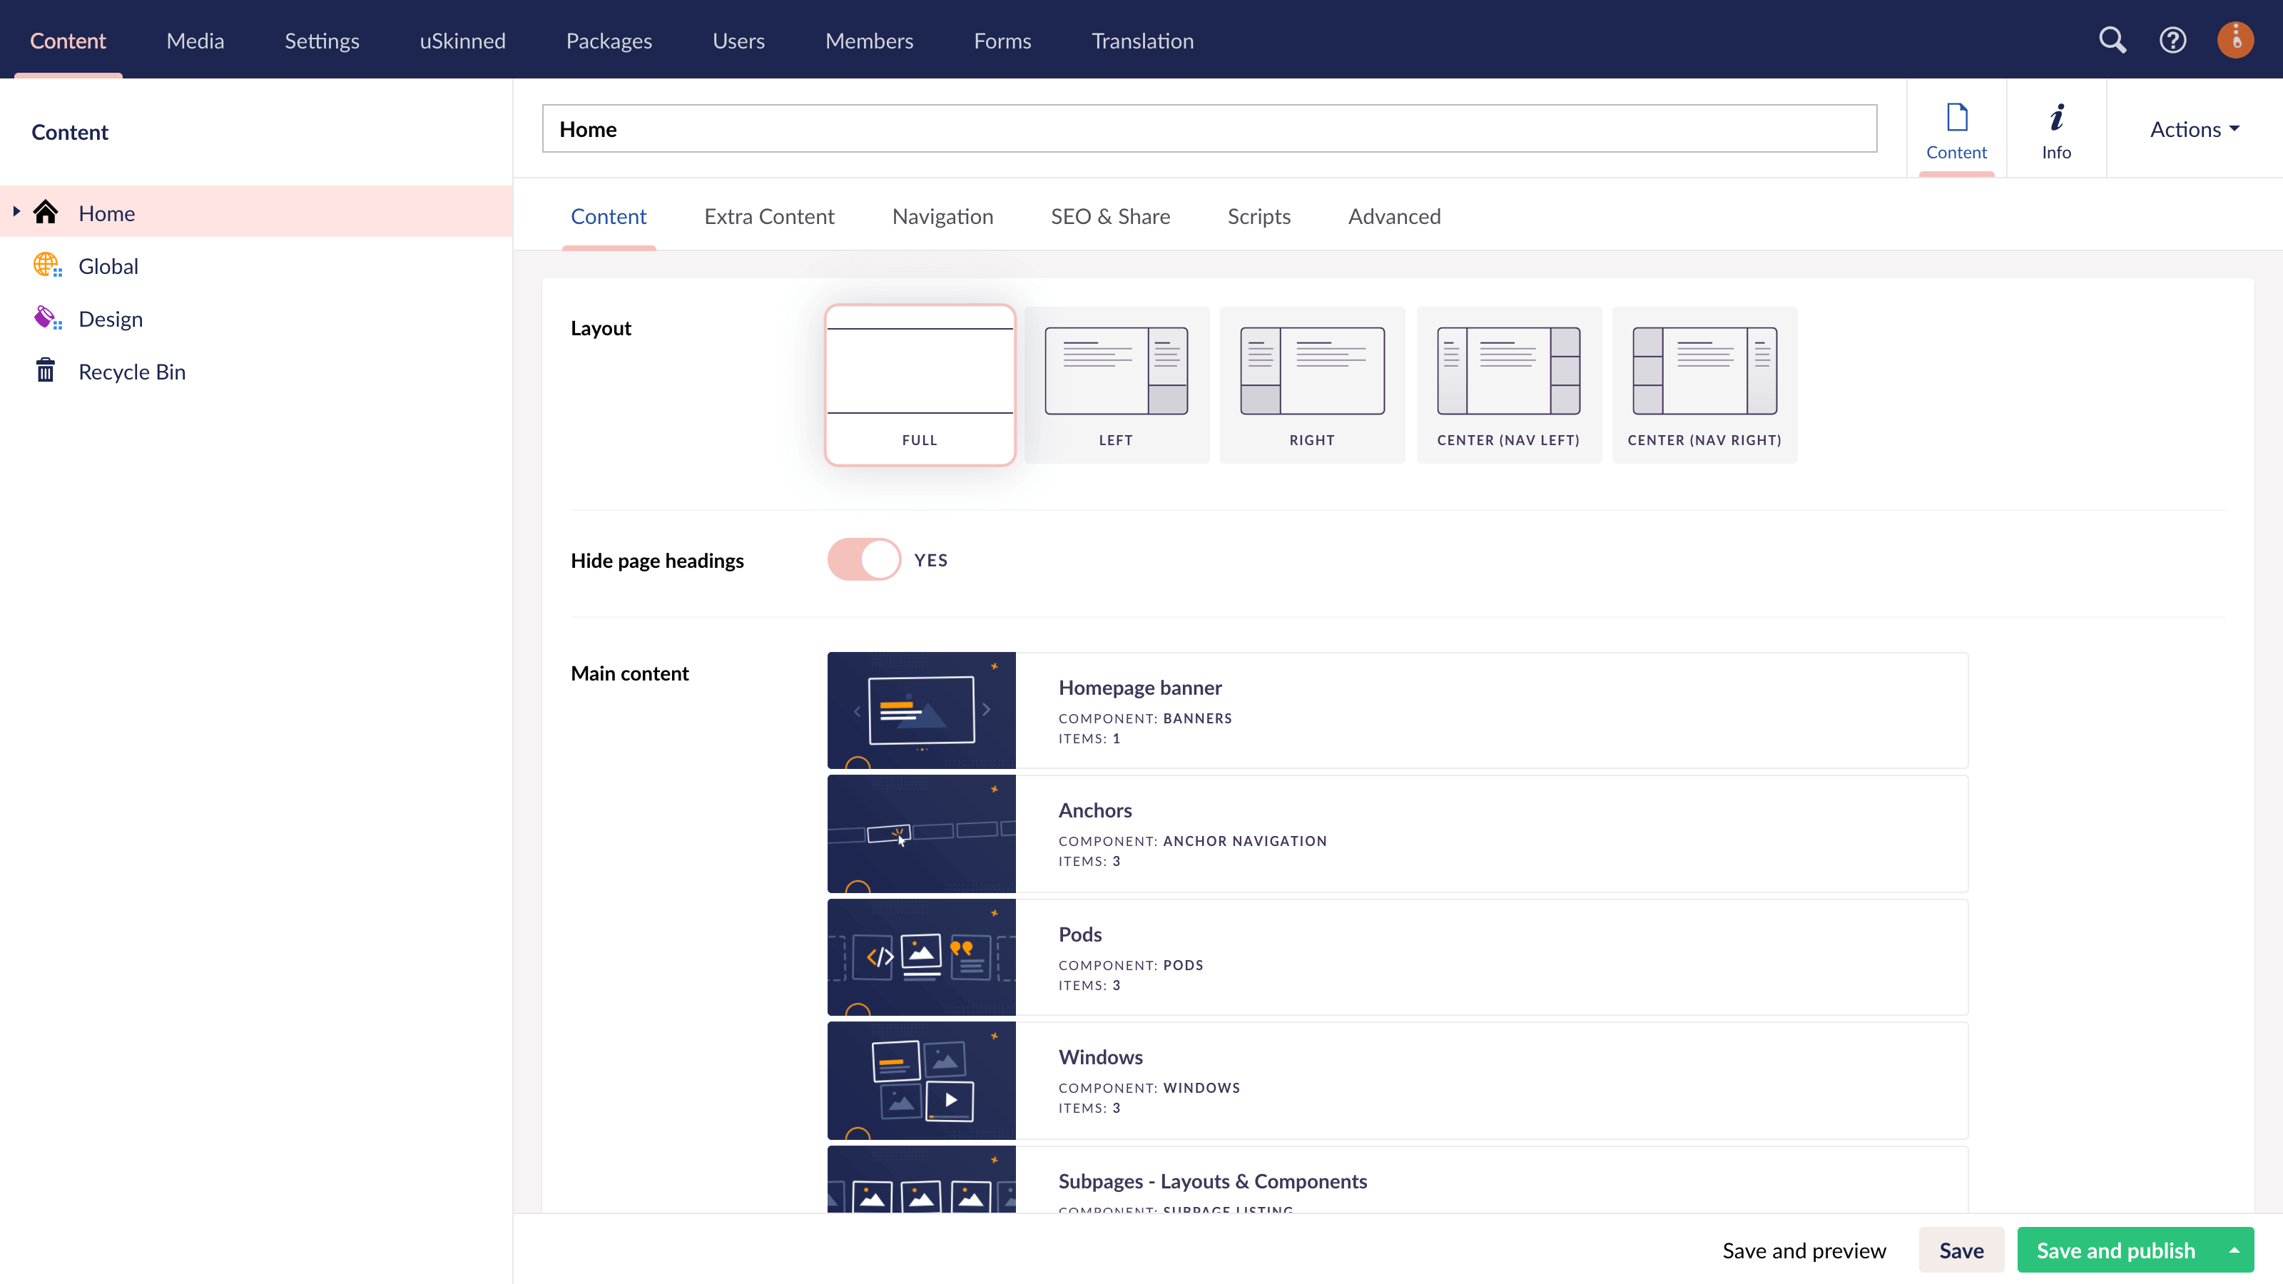Image resolution: width=2283 pixels, height=1284 pixels.
Task: Expand the Home tree node arrow
Action: (x=16, y=212)
